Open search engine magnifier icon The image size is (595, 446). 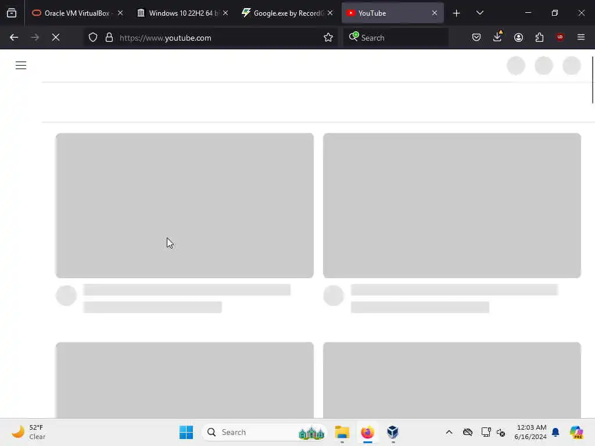pyautogui.click(x=354, y=37)
